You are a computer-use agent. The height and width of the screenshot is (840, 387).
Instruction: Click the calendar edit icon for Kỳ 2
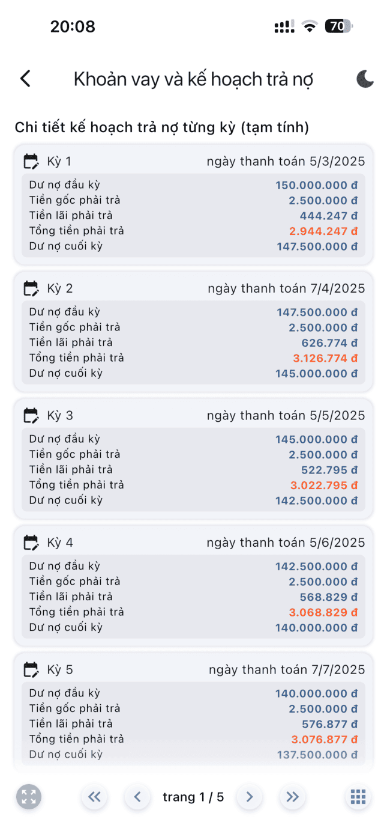31,288
